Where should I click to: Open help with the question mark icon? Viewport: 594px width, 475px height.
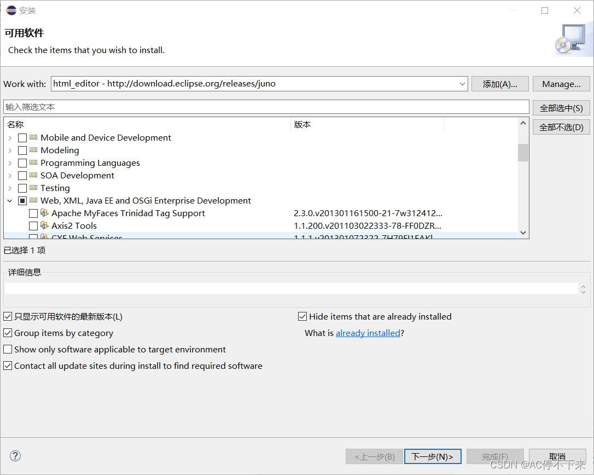pyautogui.click(x=15, y=456)
